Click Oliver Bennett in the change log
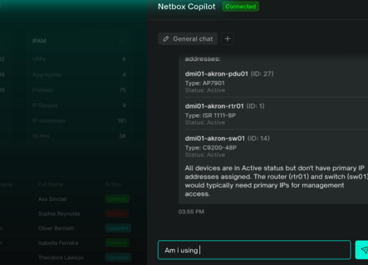368x265 pixels. (56, 228)
